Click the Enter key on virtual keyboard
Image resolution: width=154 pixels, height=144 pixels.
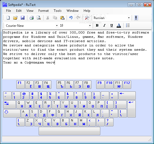[x=131, y=109]
